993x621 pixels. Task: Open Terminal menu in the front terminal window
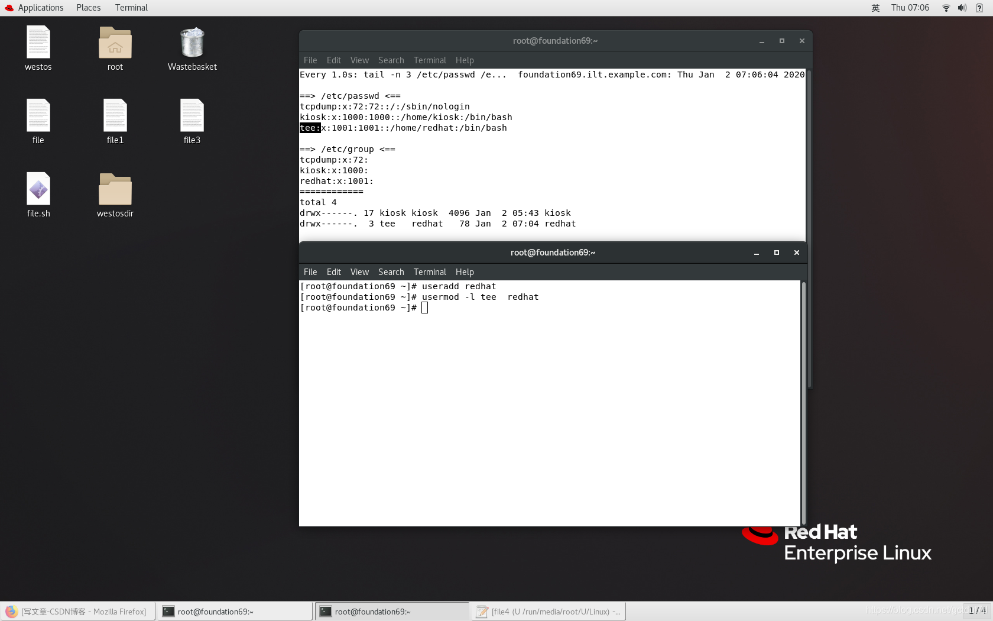click(x=430, y=272)
